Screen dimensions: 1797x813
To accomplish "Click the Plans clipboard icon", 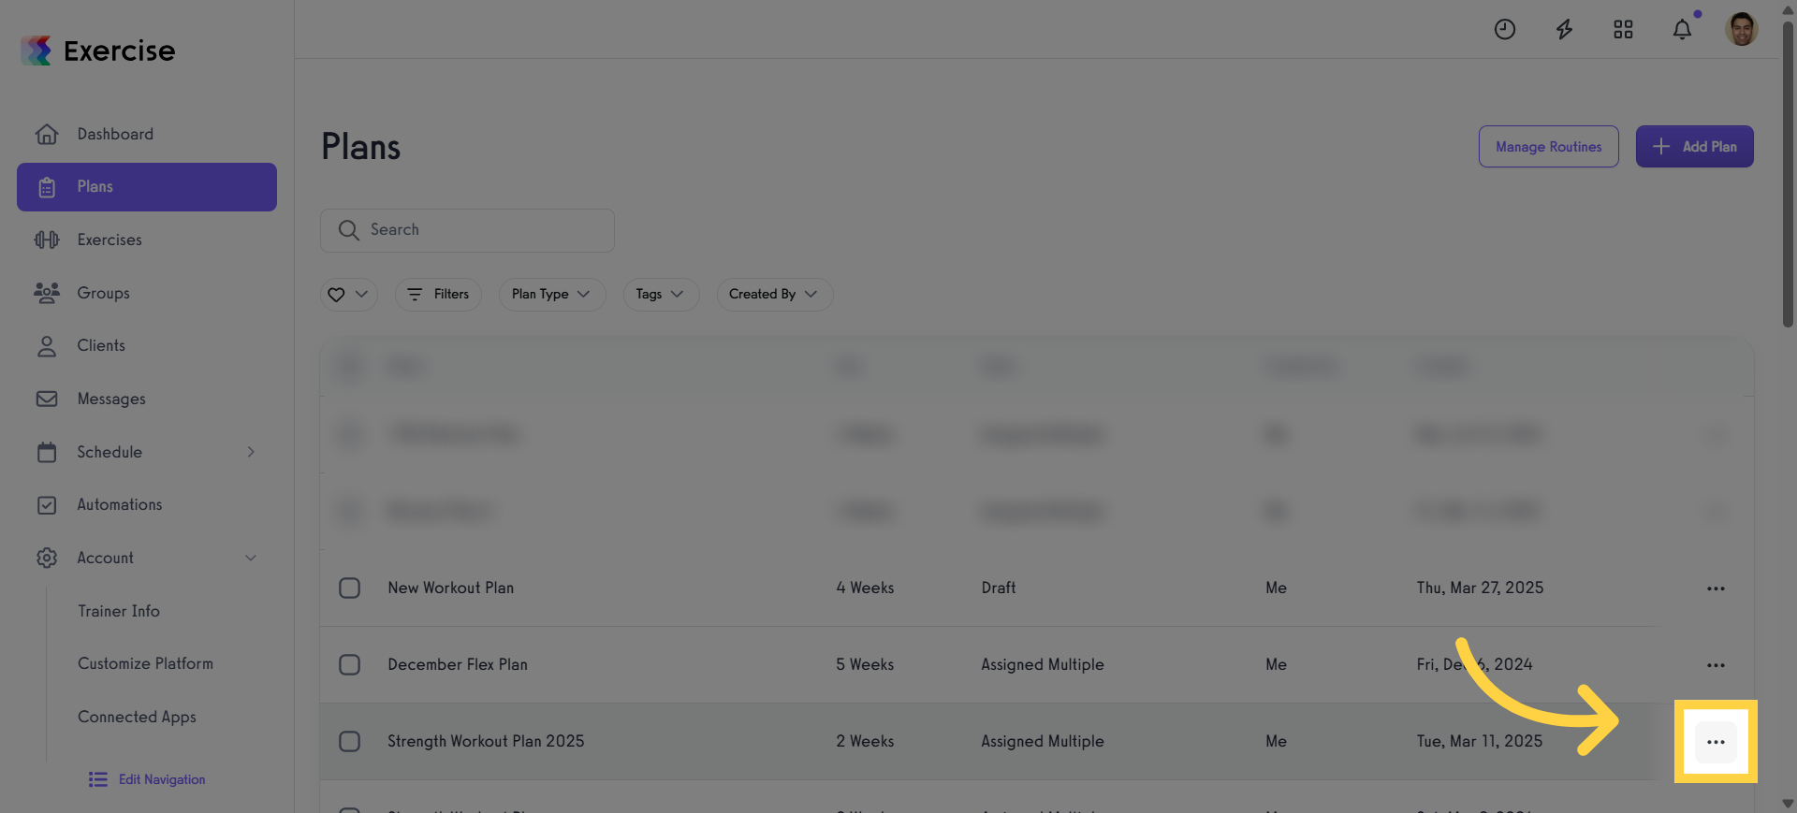I will [x=47, y=187].
